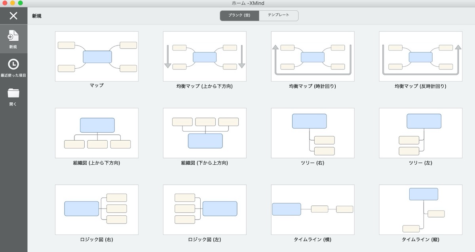The image size is (475, 252).
Task: Click the 均衡マップ (上から下方向) caption
Action: (205, 86)
